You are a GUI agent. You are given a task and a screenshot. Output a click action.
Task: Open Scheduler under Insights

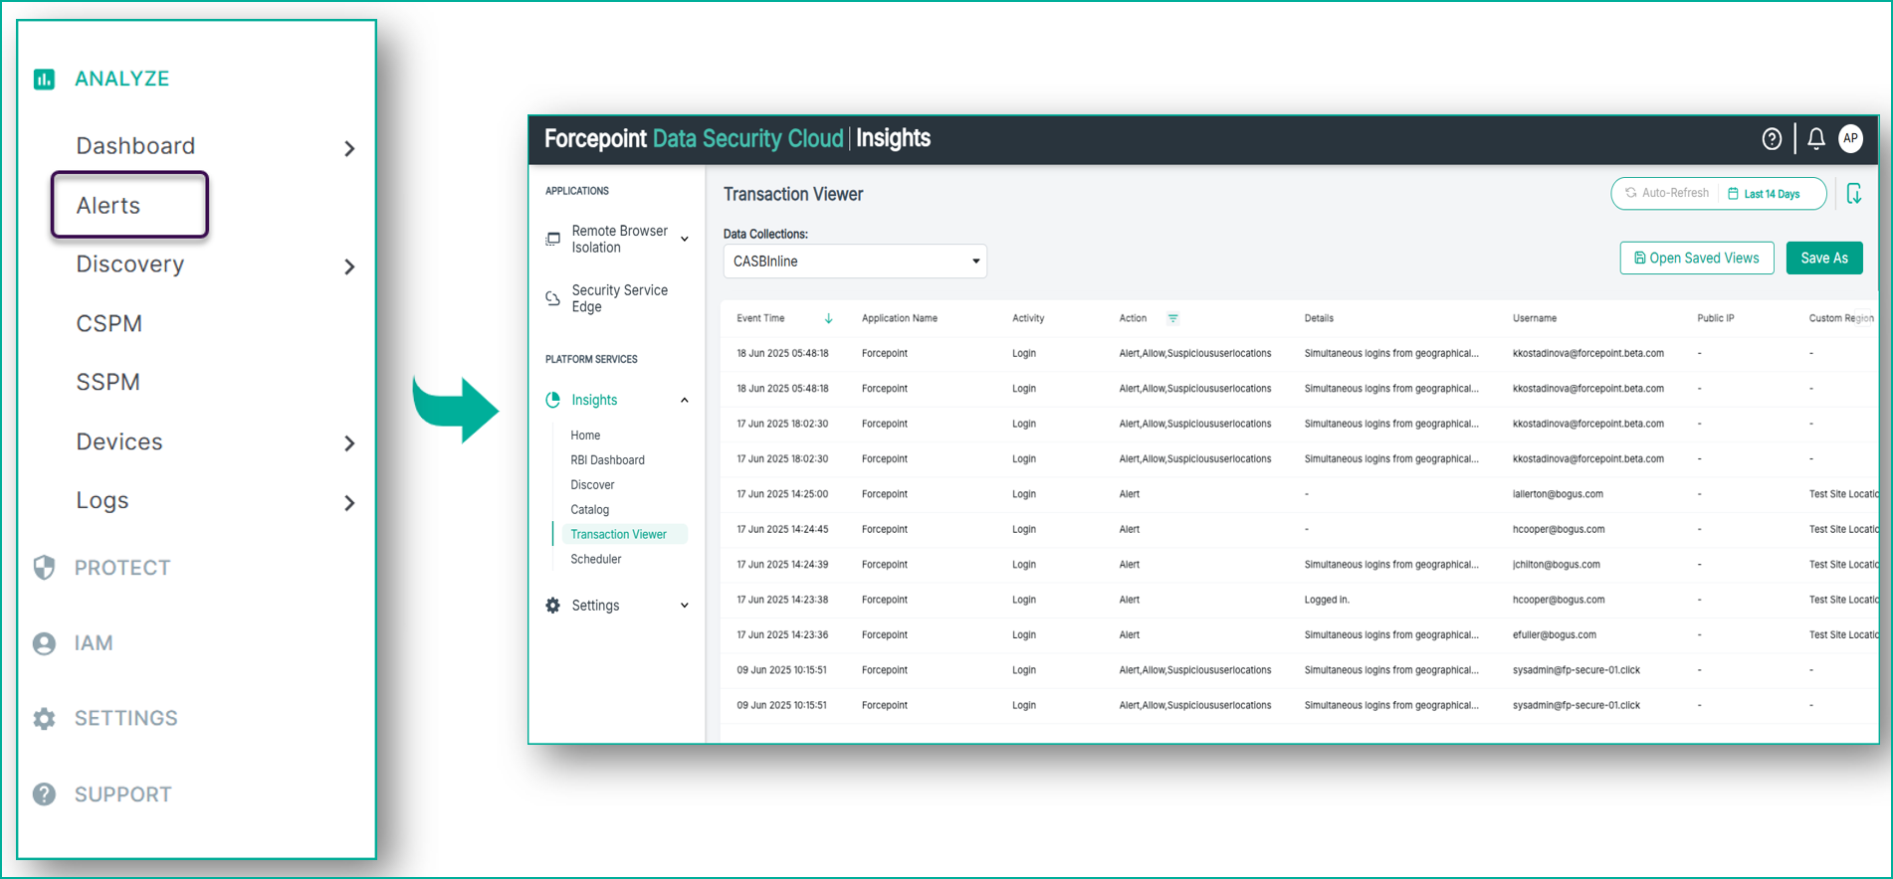[x=595, y=559]
